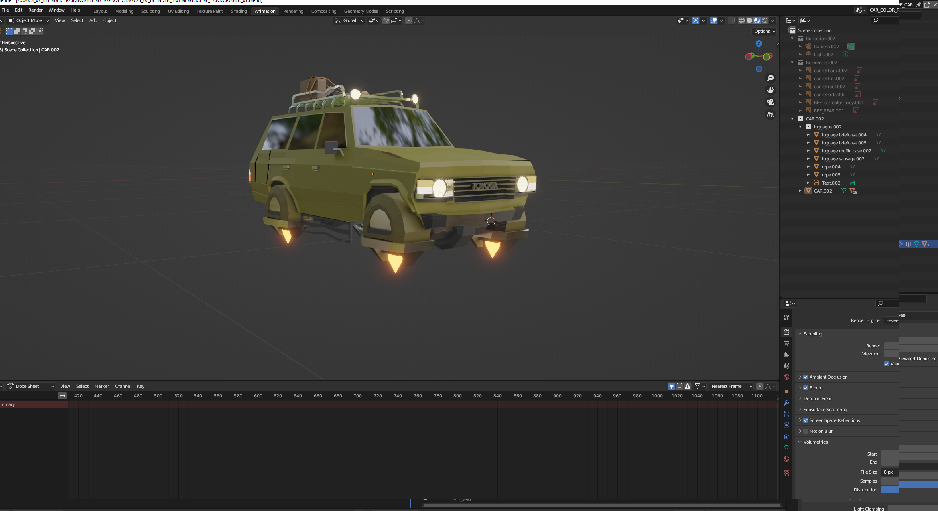938x511 pixels.
Task: Open the Render properties tab
Action: pyautogui.click(x=786, y=332)
